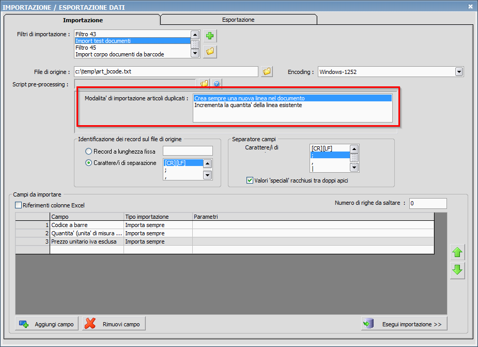Click the Aggiungi campo button

pos(47,324)
